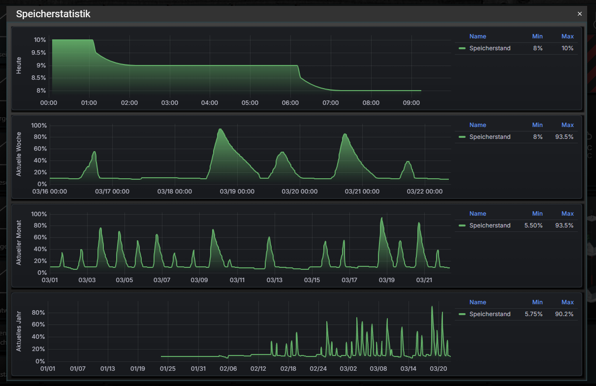Sort Aktuelle Woche legend by Min header
The image size is (596, 386).
537,125
